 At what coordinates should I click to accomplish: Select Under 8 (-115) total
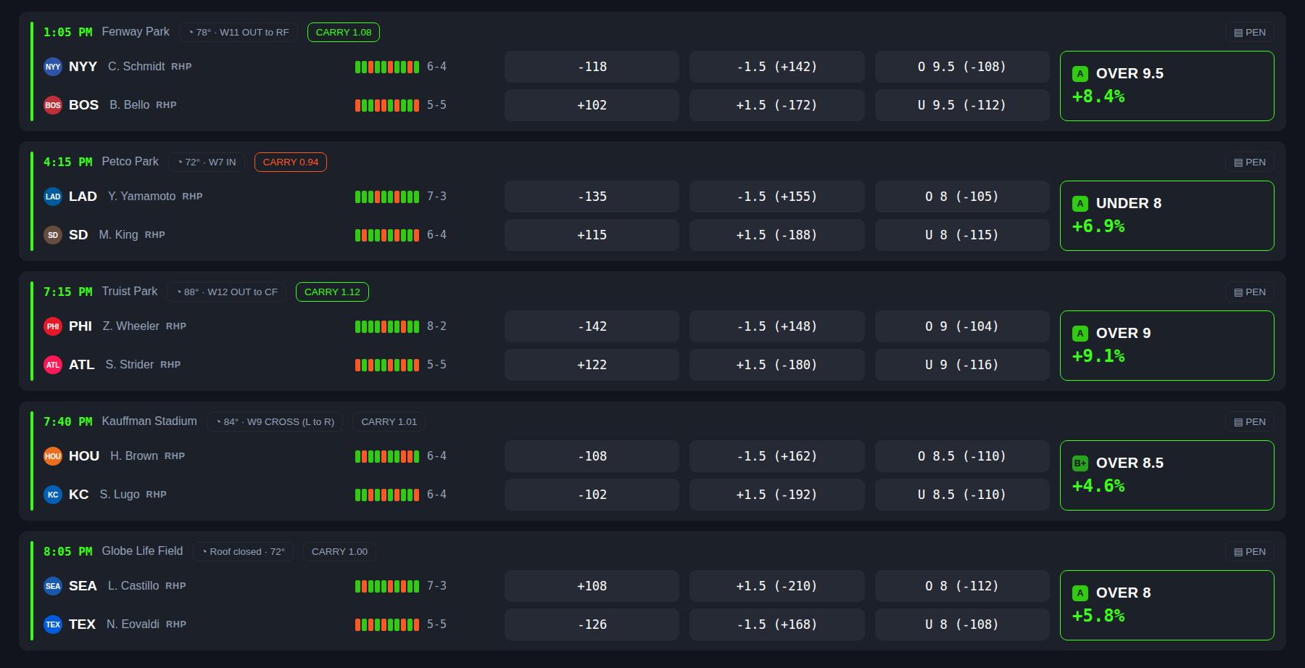pyautogui.click(x=962, y=235)
